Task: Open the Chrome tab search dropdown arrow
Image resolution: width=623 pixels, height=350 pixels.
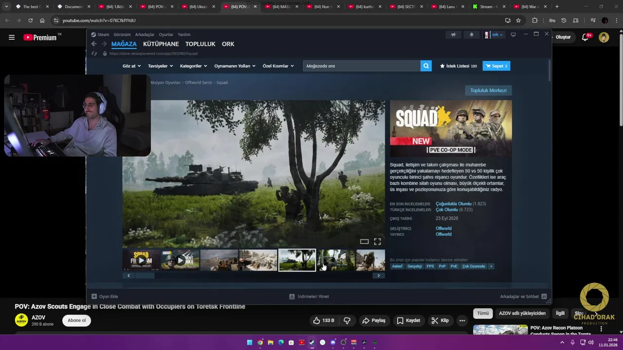Action: click(x=6, y=7)
